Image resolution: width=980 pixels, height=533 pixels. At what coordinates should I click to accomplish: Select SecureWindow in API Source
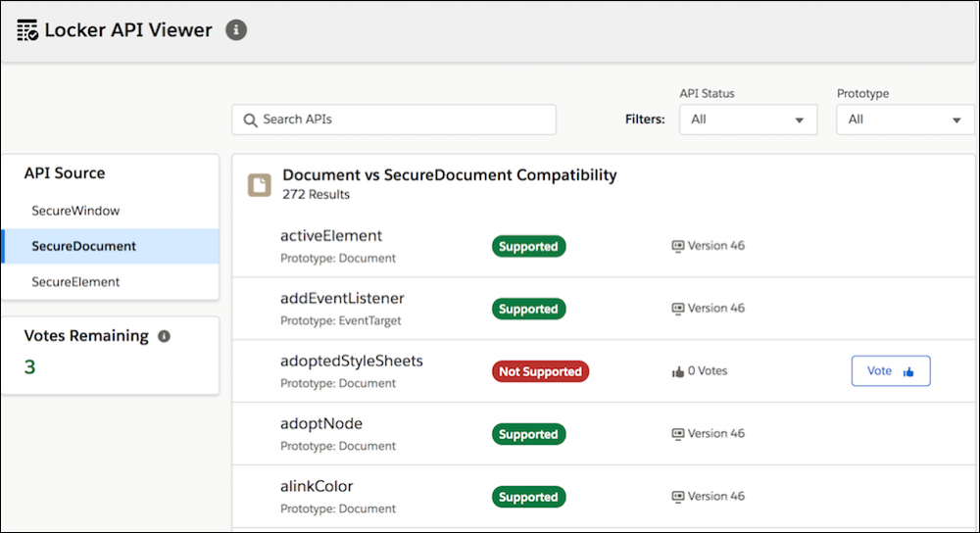pos(111,211)
